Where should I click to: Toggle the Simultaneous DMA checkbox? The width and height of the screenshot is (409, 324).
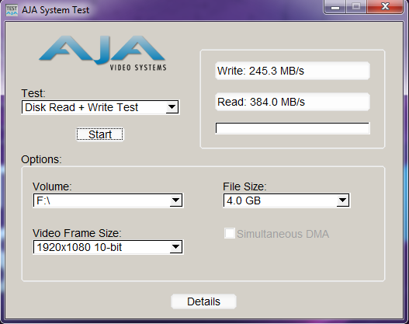coord(230,233)
